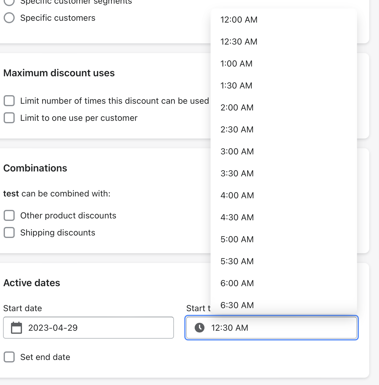Choose the 6:00 AM time entry
379x385 pixels.
[237, 283]
